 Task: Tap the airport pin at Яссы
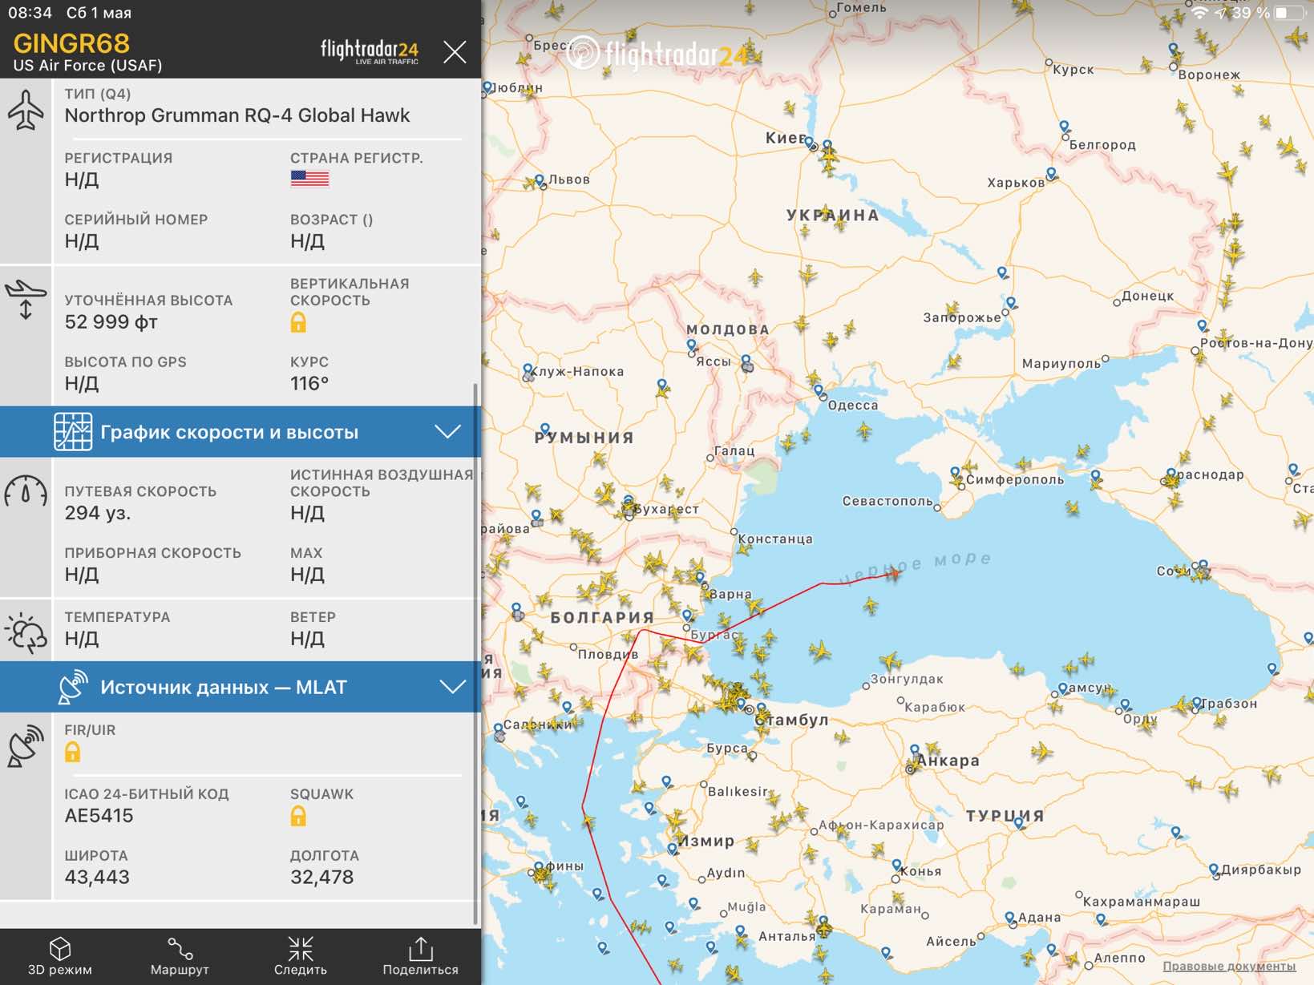(x=691, y=345)
